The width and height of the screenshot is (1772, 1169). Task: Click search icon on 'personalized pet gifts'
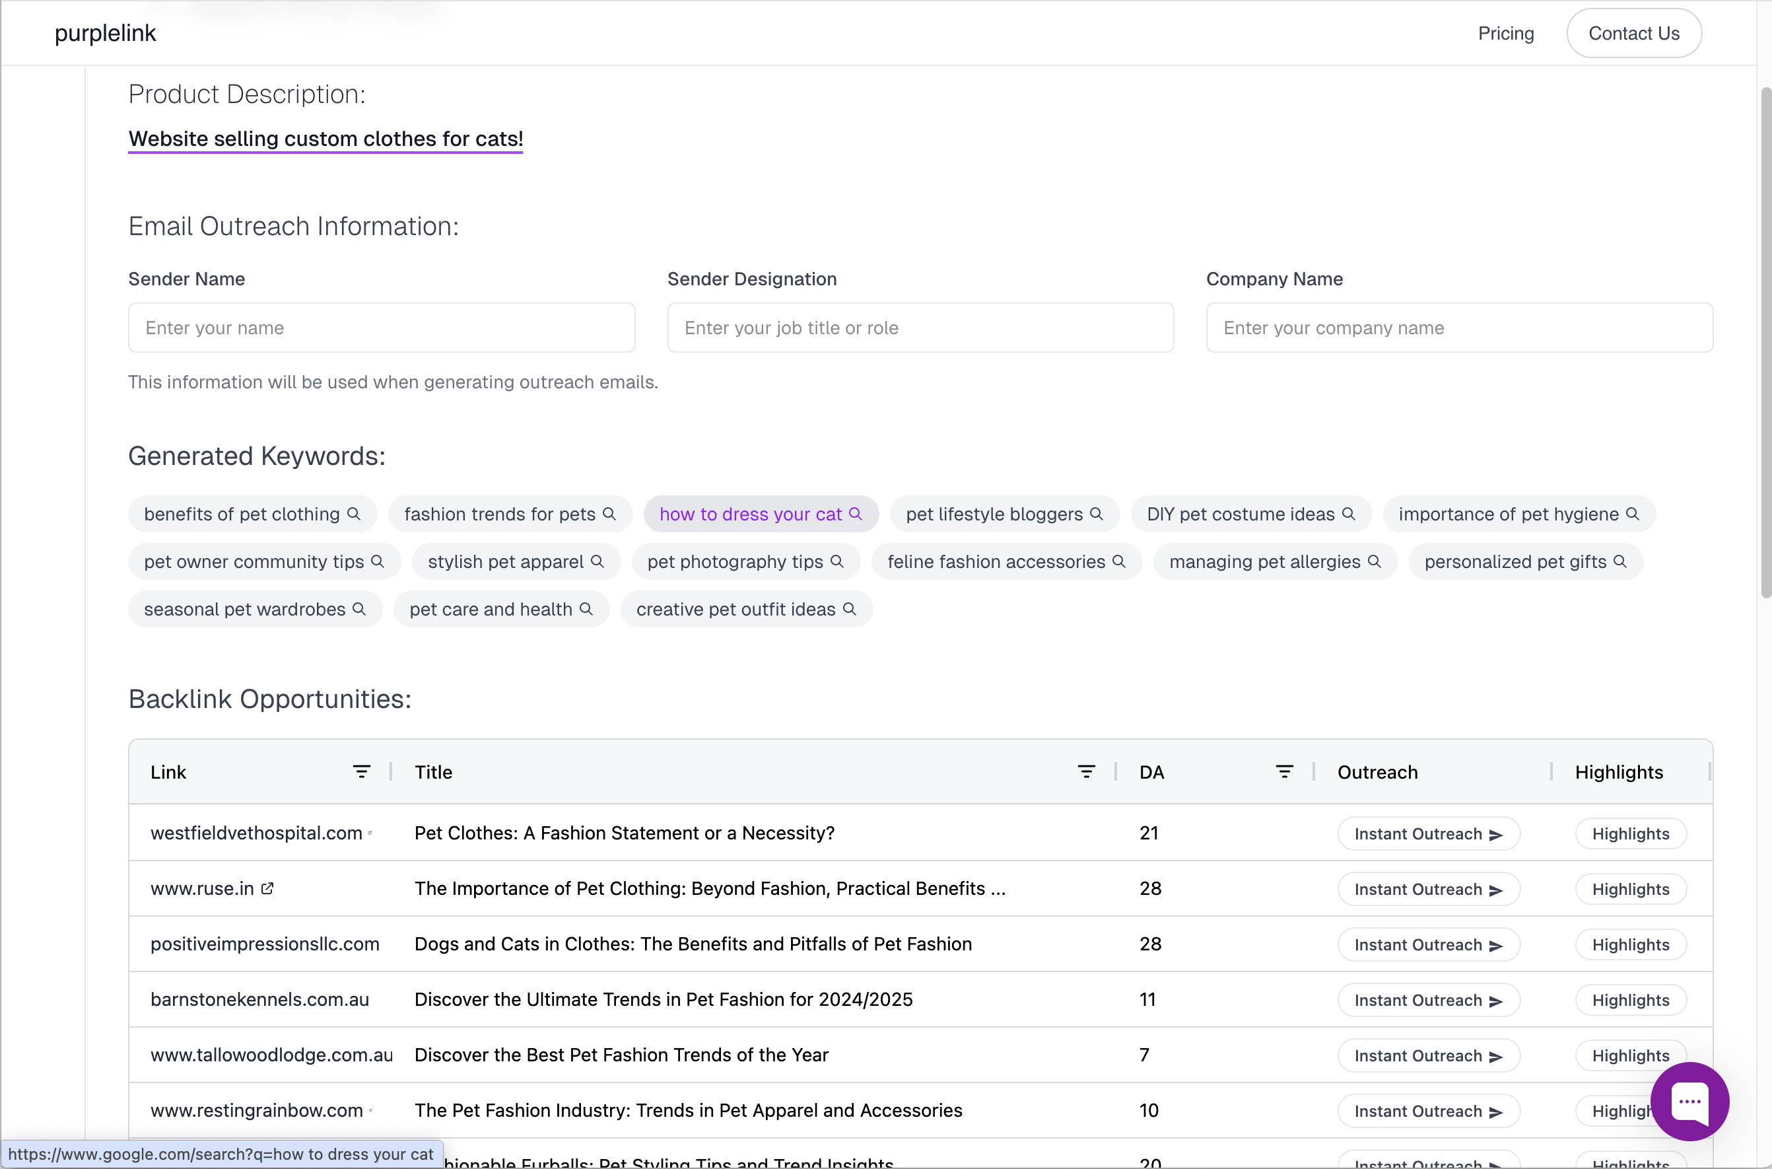[1620, 561]
